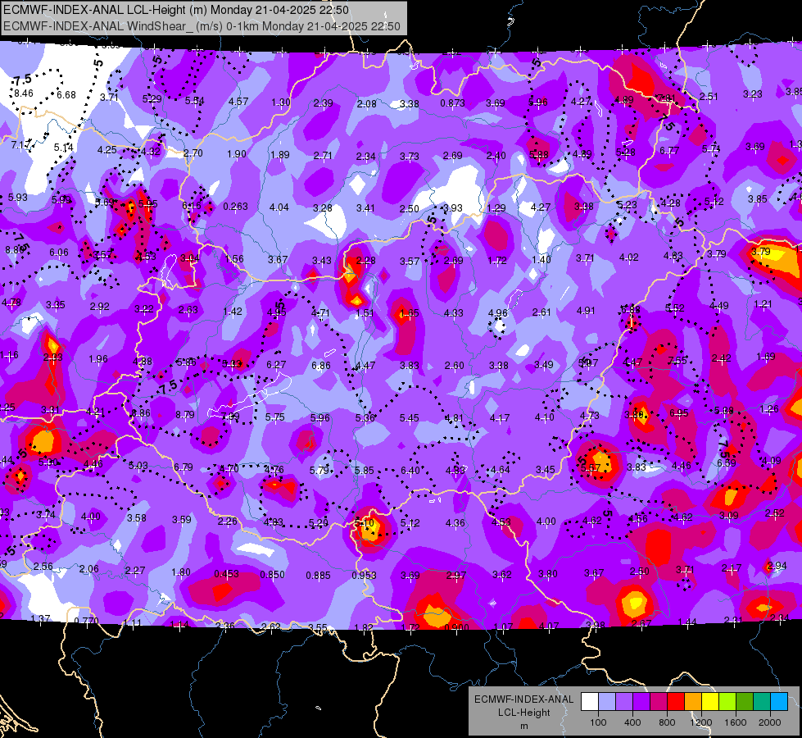
Task: Click the legend scale value 800
Action: point(667,722)
